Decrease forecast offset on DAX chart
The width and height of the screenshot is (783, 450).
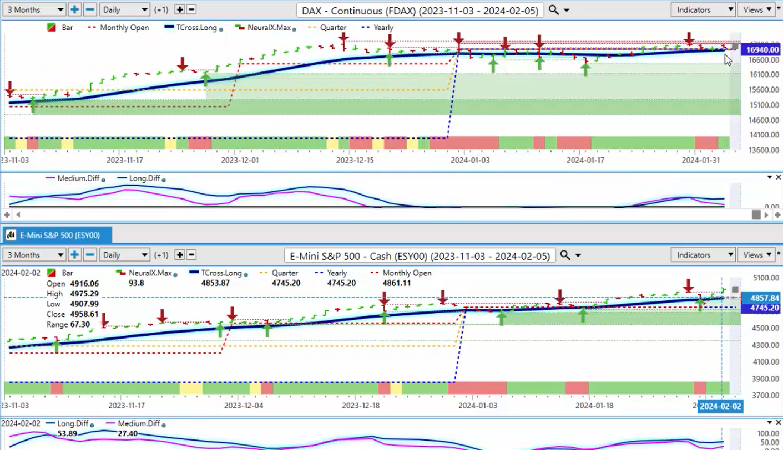coord(191,9)
